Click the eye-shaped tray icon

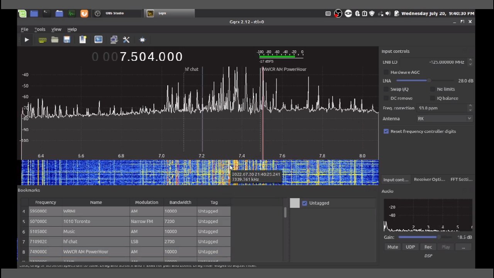point(349,14)
